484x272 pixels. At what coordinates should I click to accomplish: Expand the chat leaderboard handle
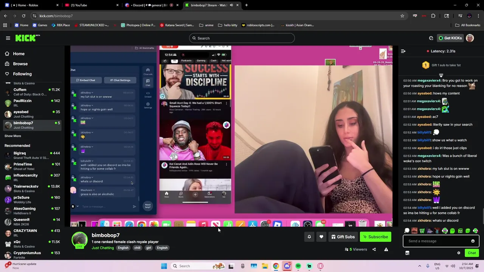pyautogui.click(x=441, y=75)
